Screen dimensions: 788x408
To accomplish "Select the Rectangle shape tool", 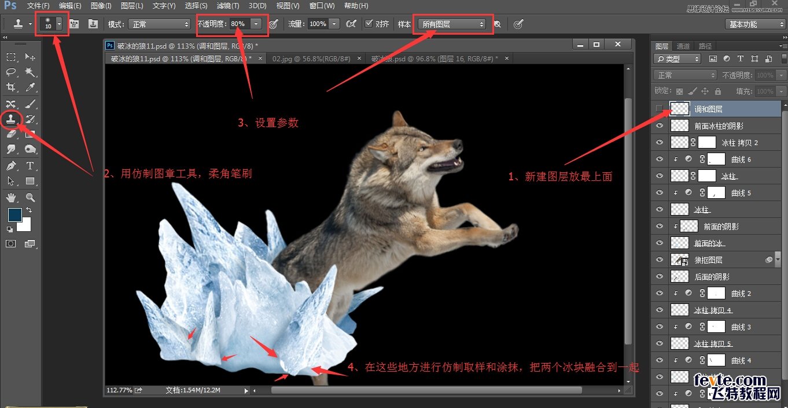I will pos(30,181).
